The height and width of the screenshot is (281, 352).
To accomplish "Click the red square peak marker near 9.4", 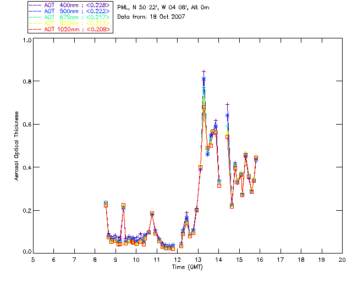I will [123, 205].
